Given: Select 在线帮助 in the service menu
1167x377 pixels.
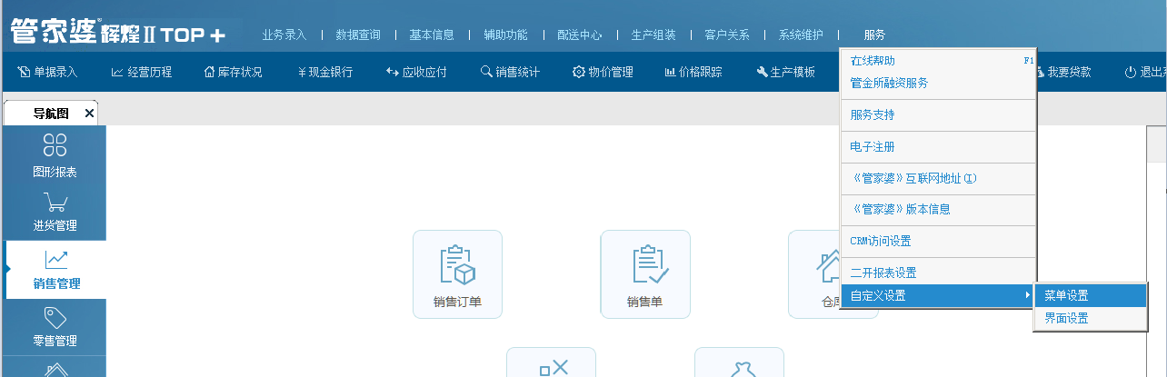Looking at the screenshot, I should [873, 61].
